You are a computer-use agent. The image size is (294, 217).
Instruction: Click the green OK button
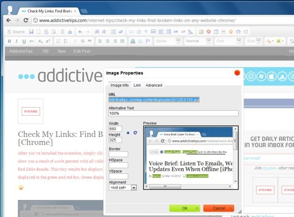click(x=185, y=208)
